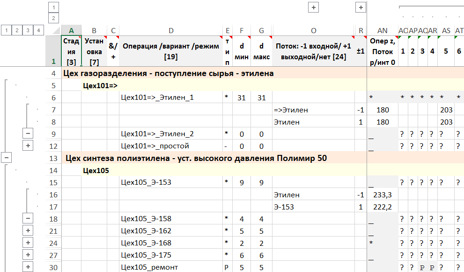Expand the group at row 12
The image size is (464, 272).
click(x=28, y=146)
